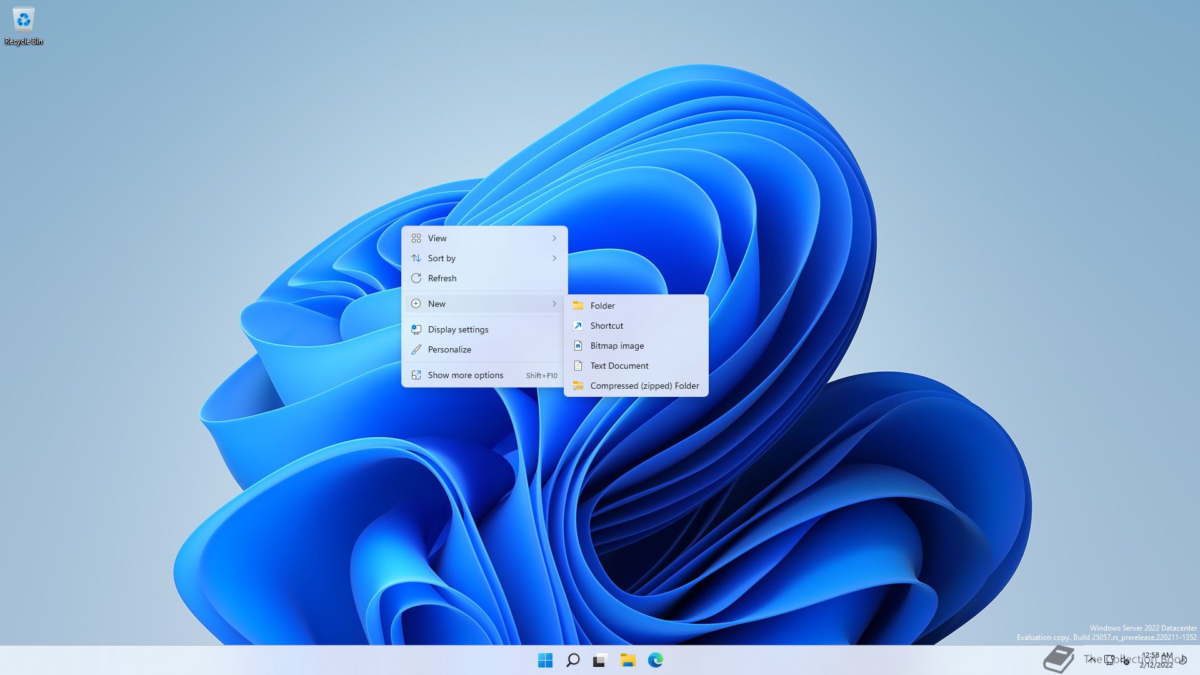
Task: Expand the View submenu arrow
Action: (554, 238)
